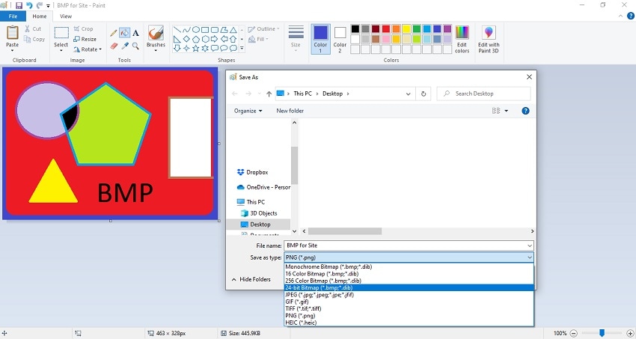The height and width of the screenshot is (339, 636).
Task: Pick the yellow color swatch
Action: (406, 28)
